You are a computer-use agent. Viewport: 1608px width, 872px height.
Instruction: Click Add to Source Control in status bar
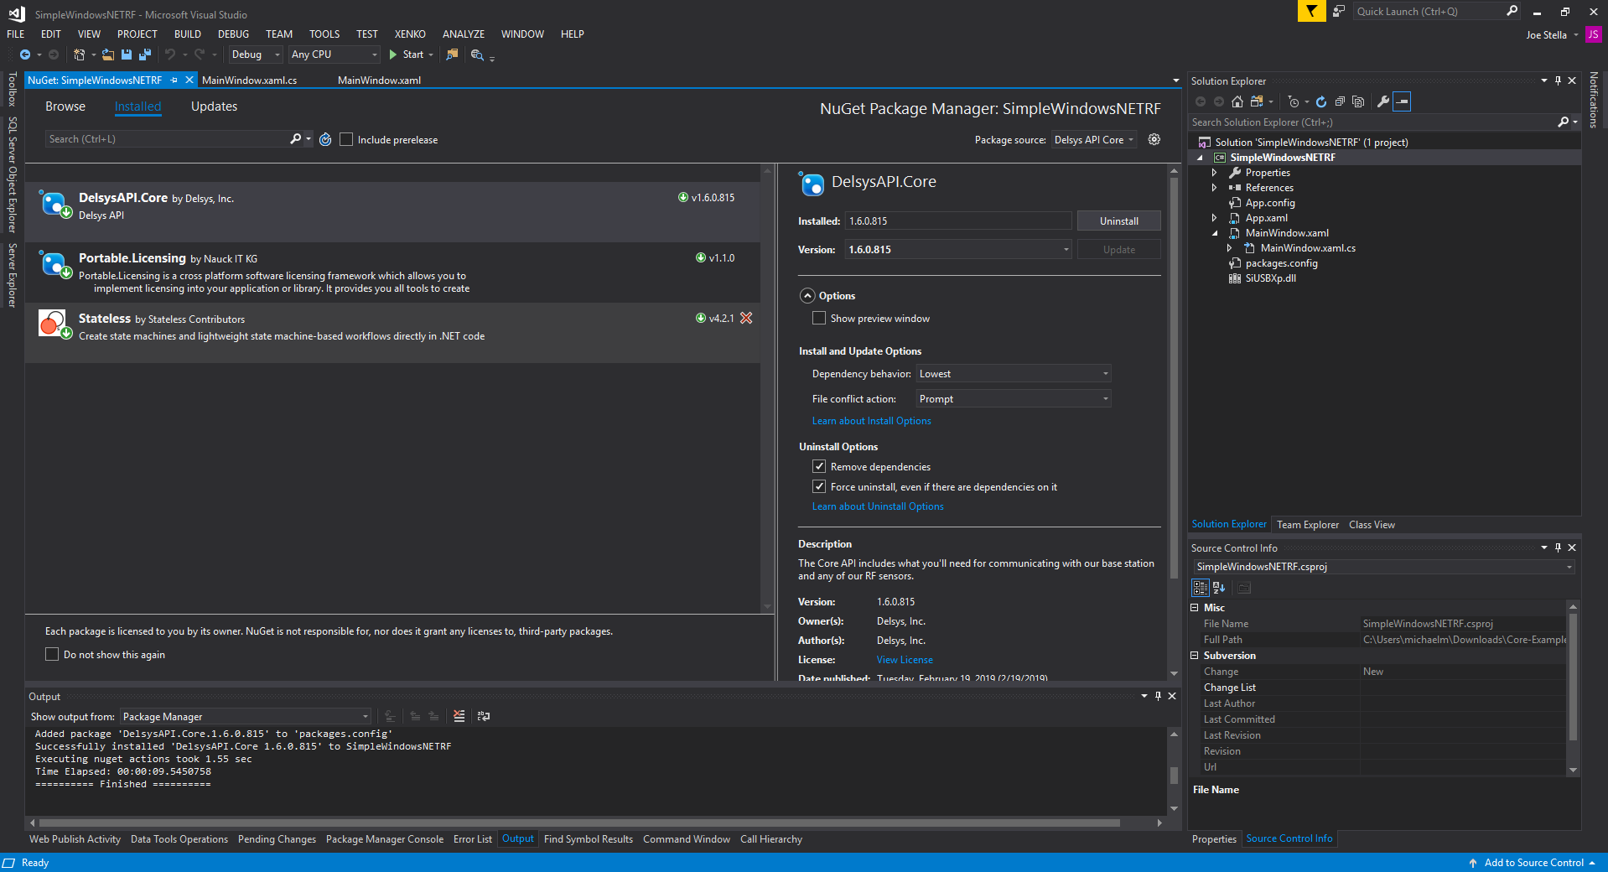[x=1533, y=862]
